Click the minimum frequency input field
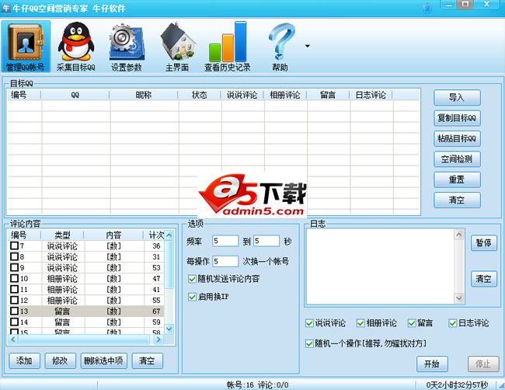 pos(225,241)
